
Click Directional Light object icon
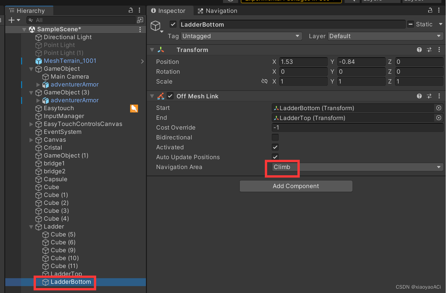[39, 37]
